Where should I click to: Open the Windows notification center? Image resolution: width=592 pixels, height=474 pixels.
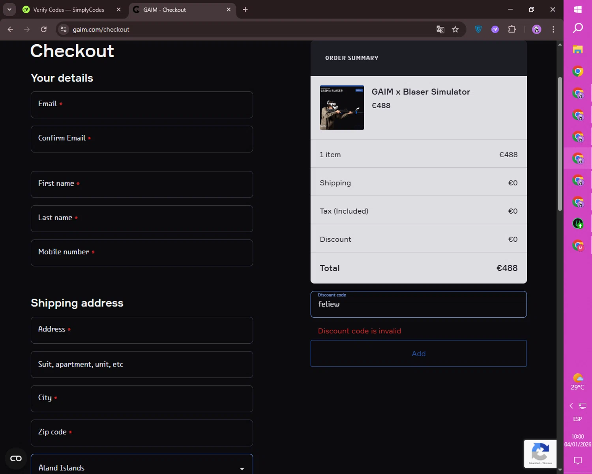[x=578, y=461]
